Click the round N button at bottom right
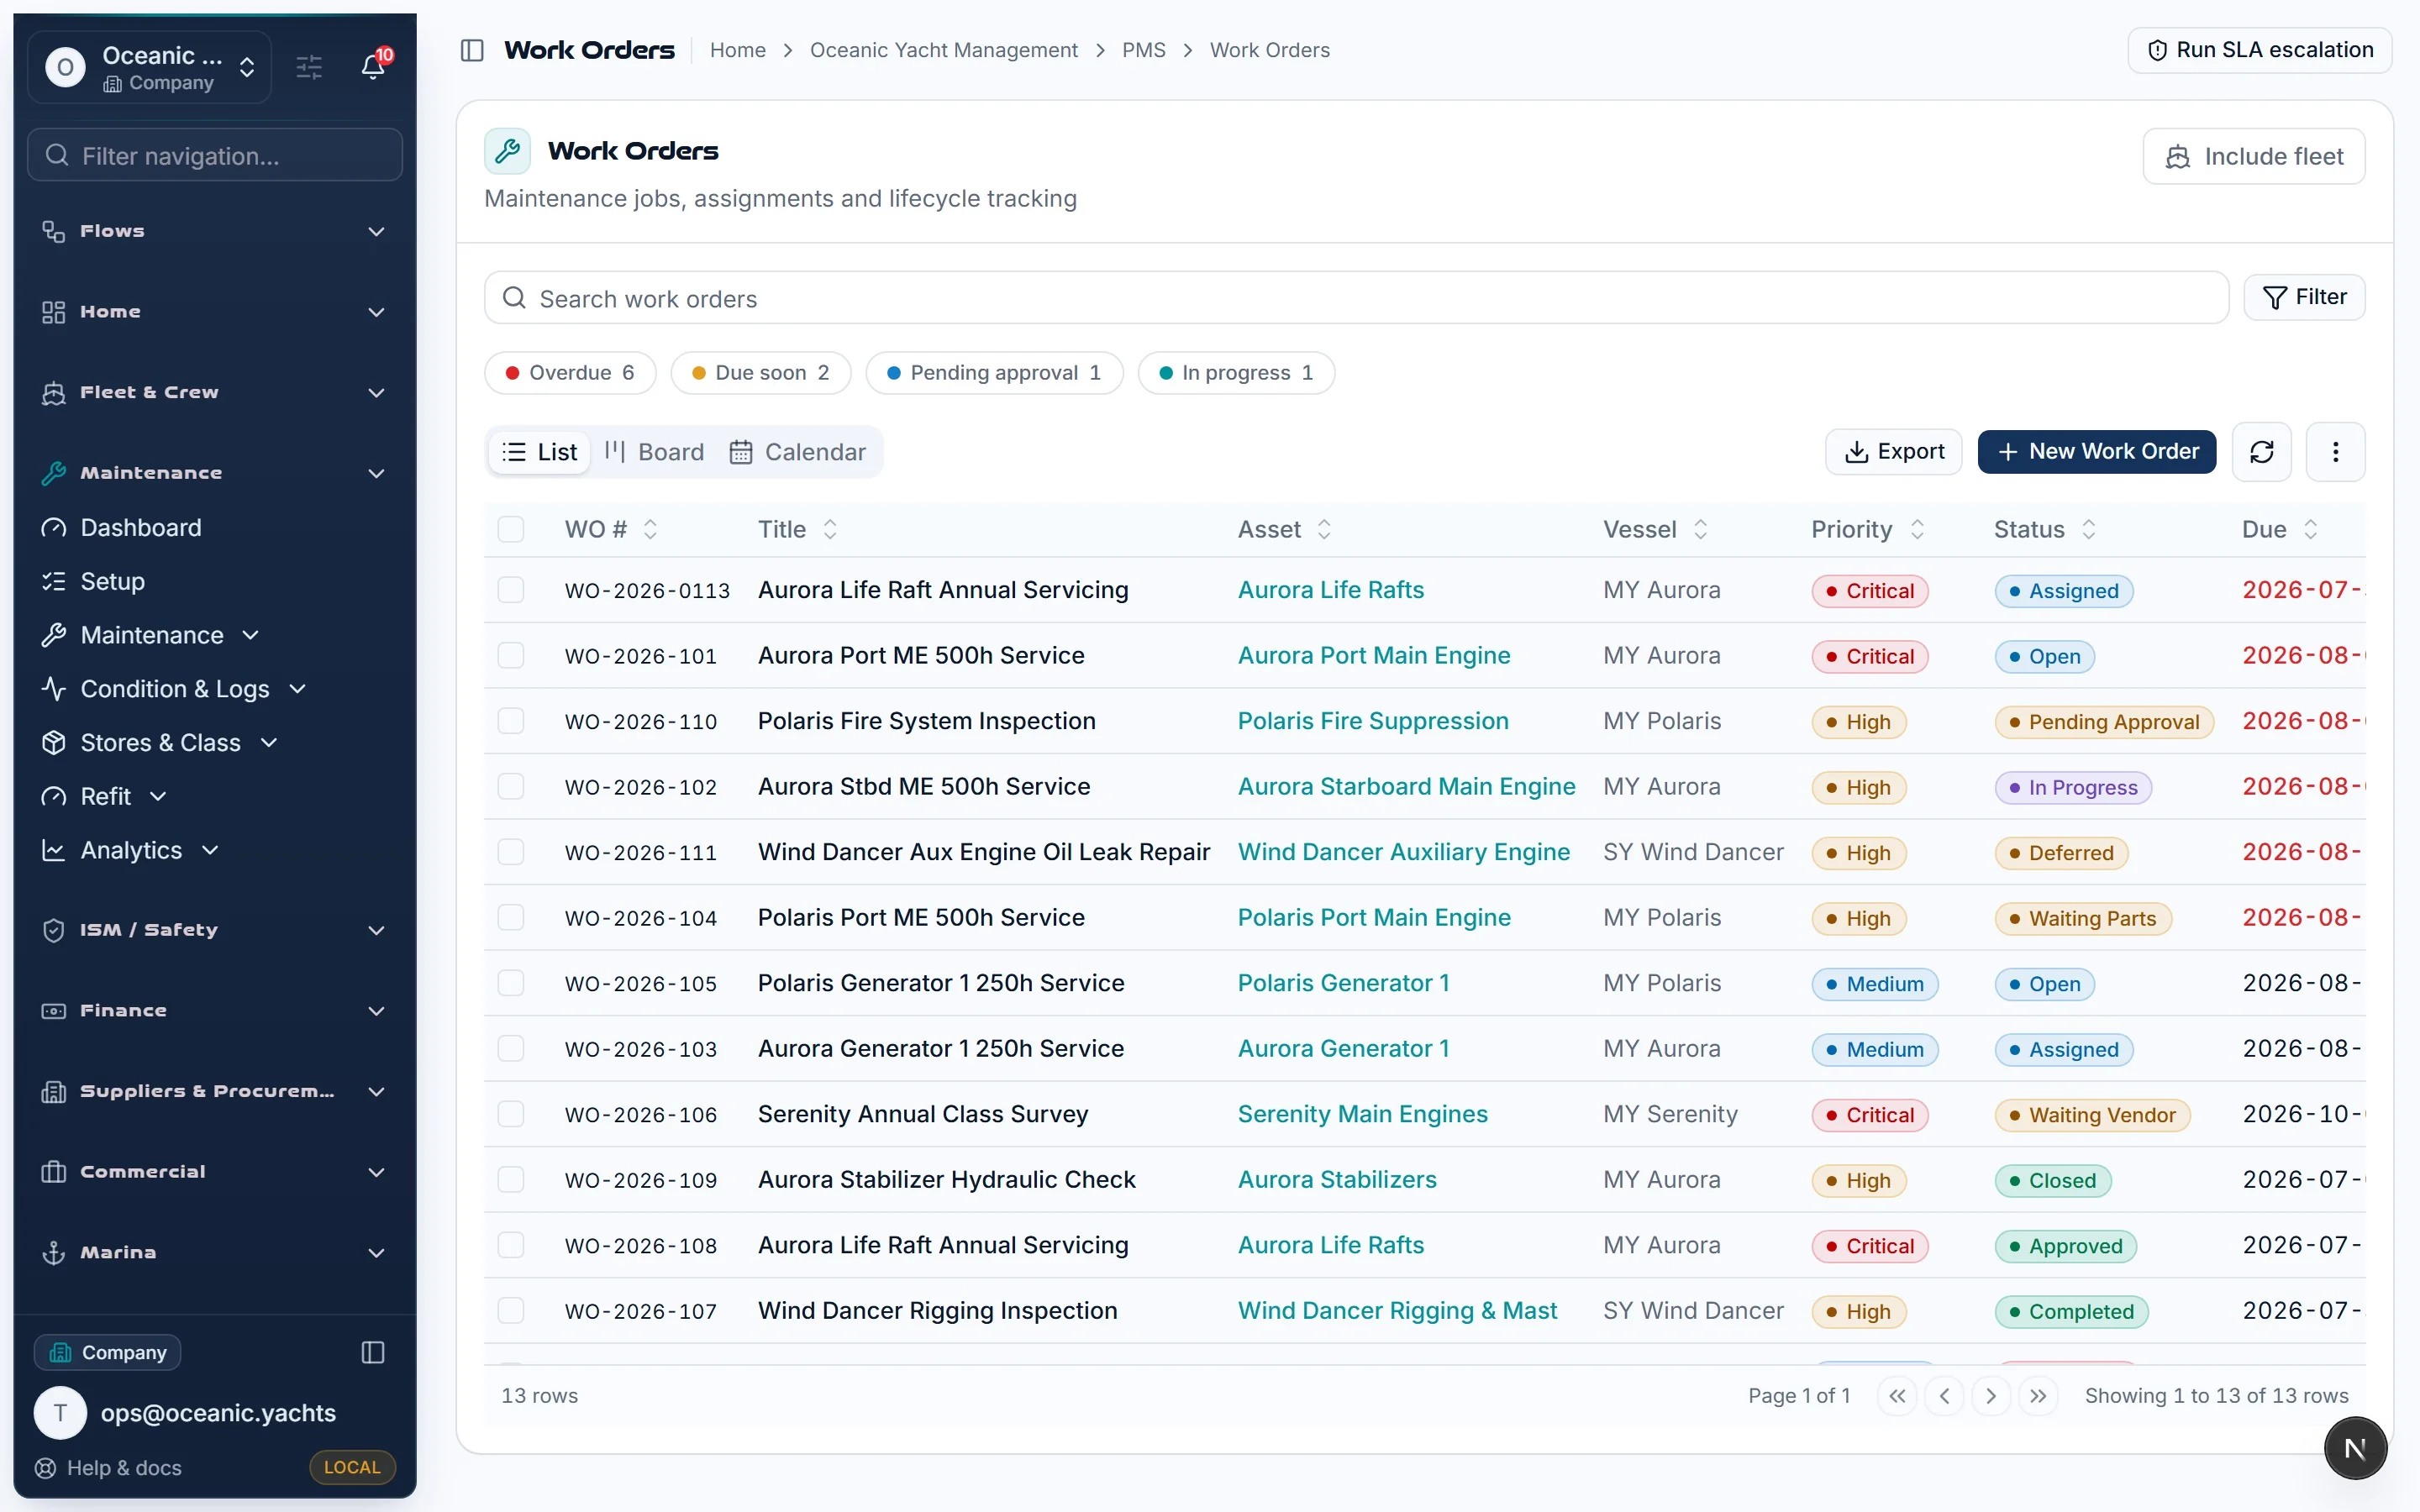This screenshot has height=1512, width=2420. tap(2355, 1448)
